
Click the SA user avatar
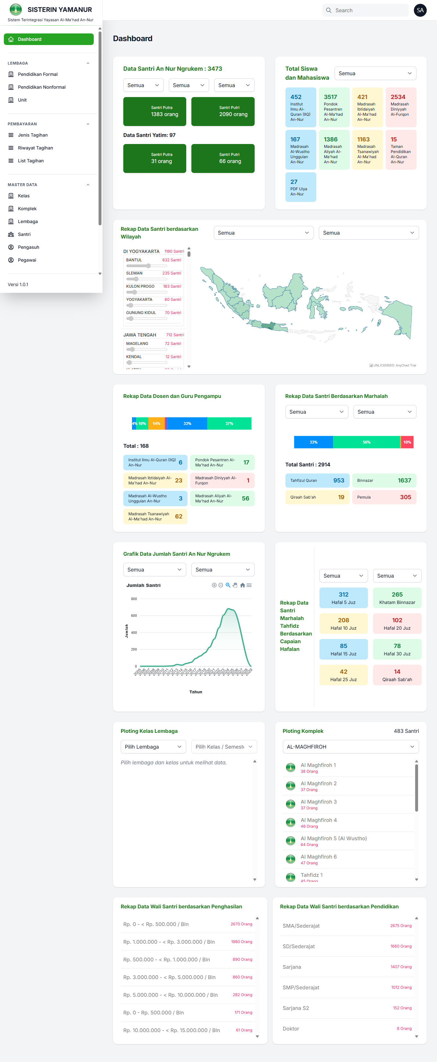tap(420, 10)
